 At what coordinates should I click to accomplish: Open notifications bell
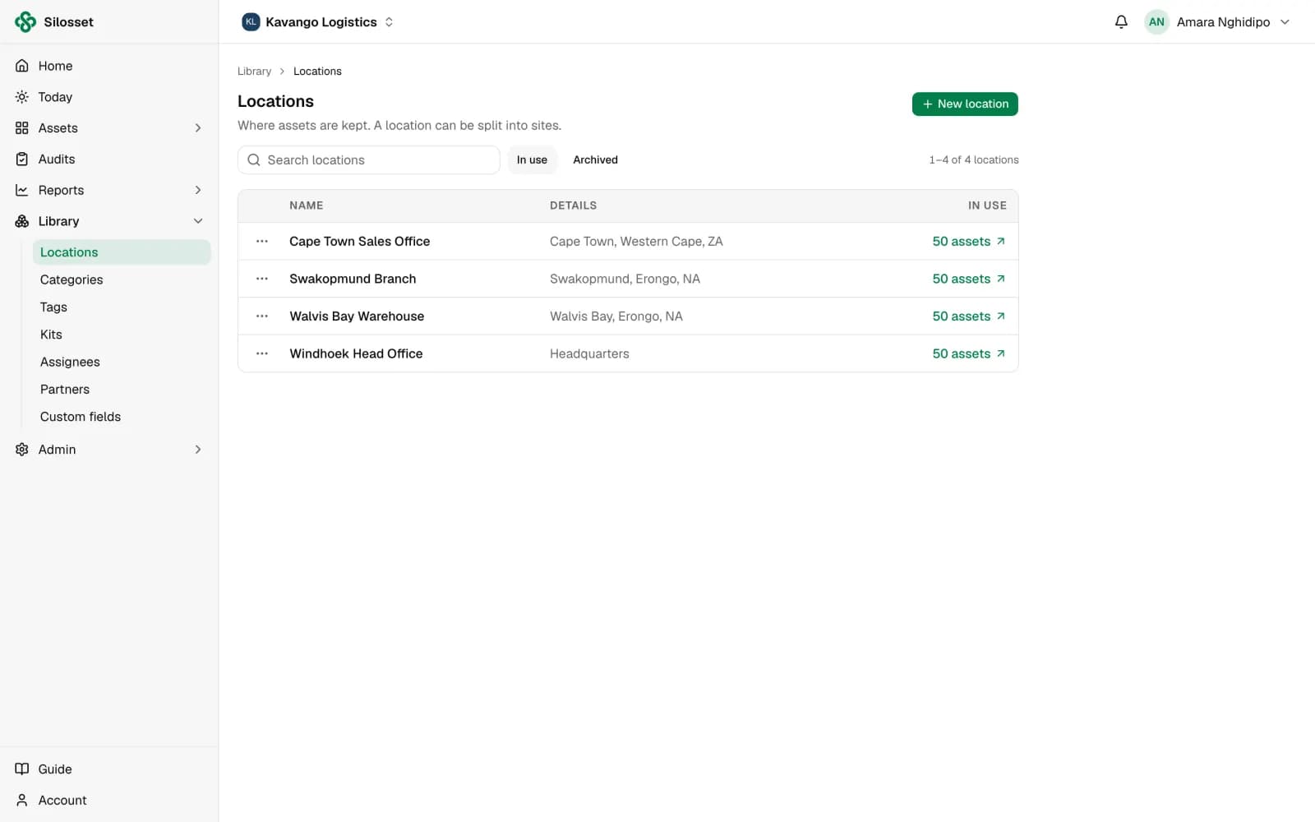[x=1121, y=22]
